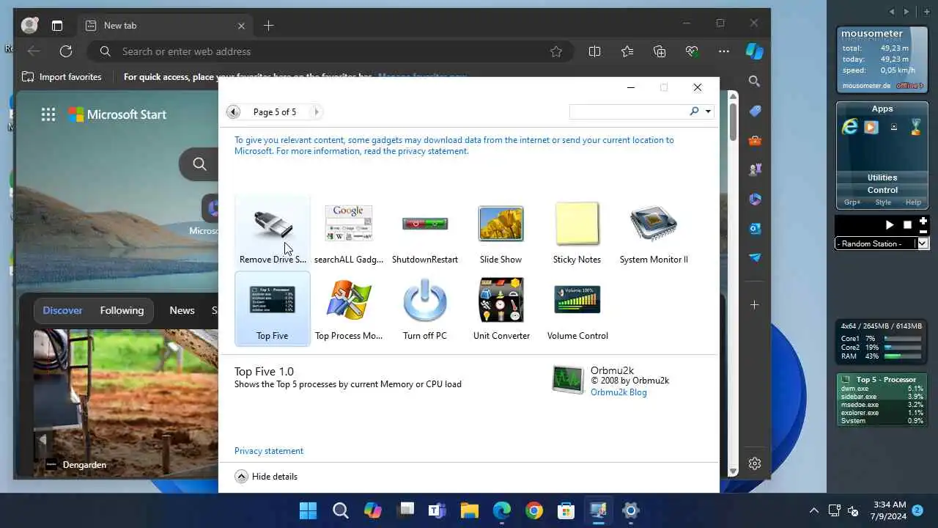
Task: Open the Edge sidebar Drop paper-plane icon
Action: 755,257
